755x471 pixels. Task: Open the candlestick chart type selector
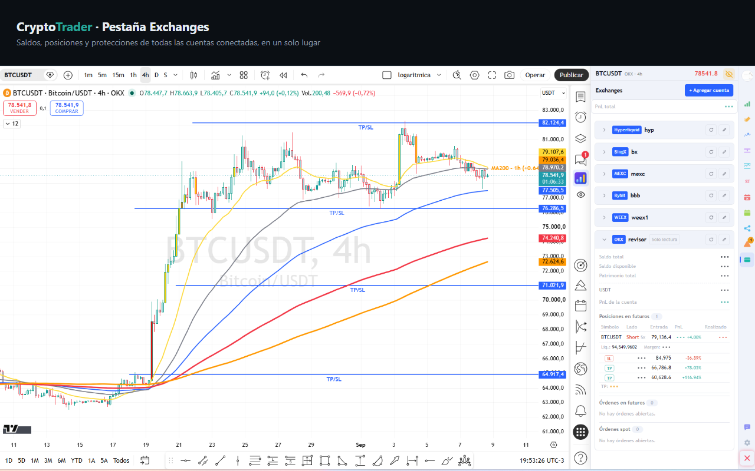(x=193, y=75)
